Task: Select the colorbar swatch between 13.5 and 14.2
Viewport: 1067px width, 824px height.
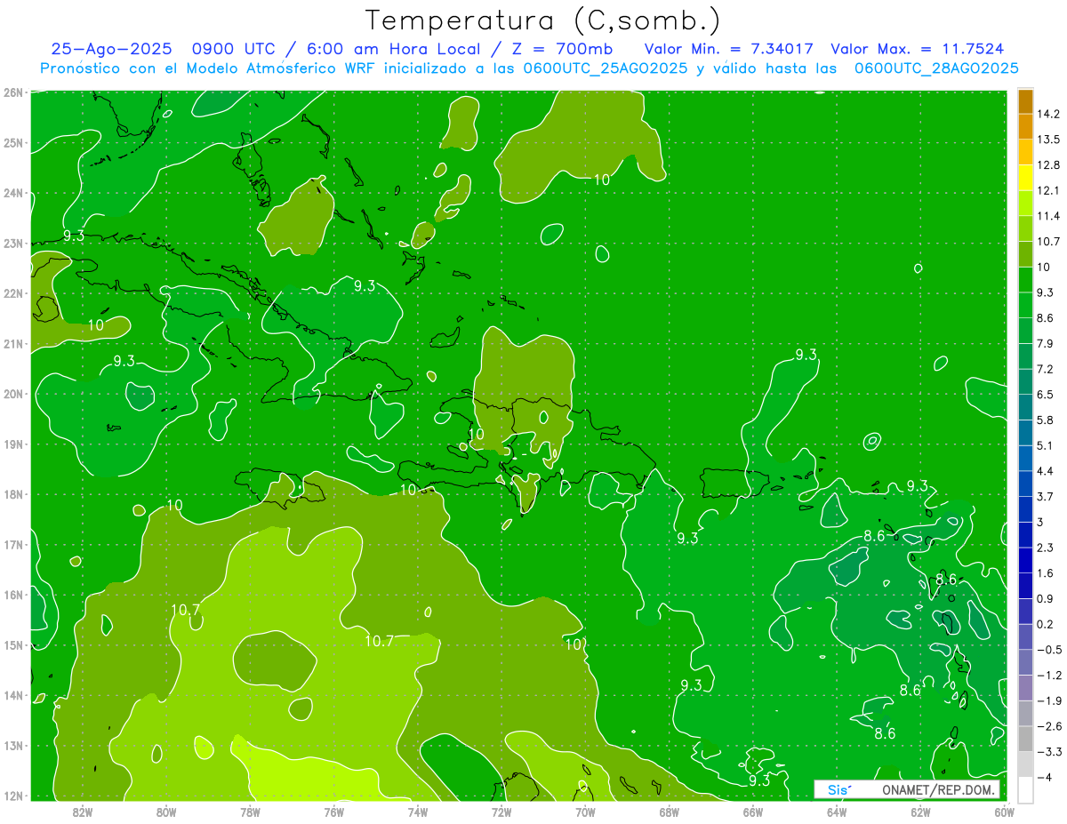Action: pyautogui.click(x=1025, y=127)
